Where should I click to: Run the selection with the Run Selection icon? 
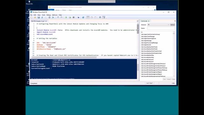pyautogui.click(x=70, y=17)
